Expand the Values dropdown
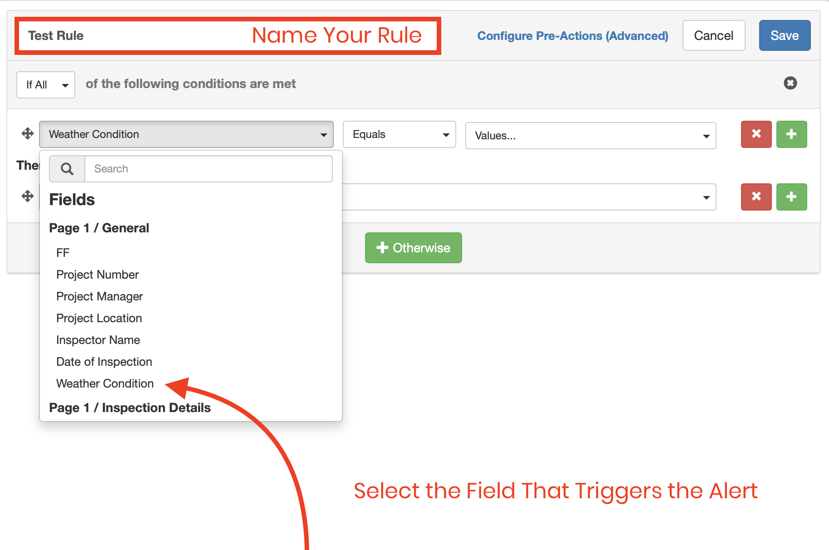Viewport: 829px width, 550px height. pos(590,136)
